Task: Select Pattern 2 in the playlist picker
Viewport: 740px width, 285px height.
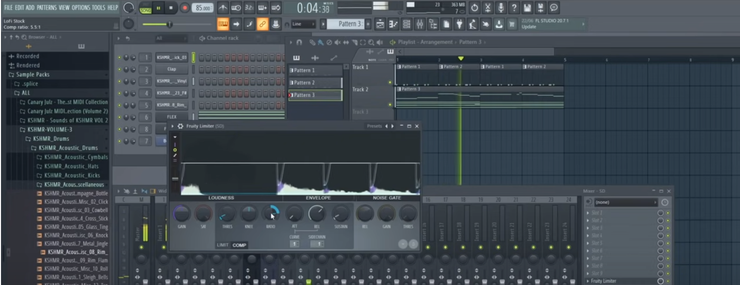Action: click(315, 82)
